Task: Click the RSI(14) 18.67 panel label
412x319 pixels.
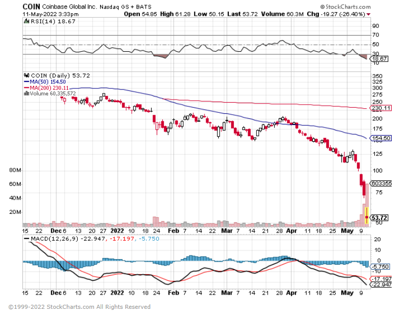Action: 53,21
